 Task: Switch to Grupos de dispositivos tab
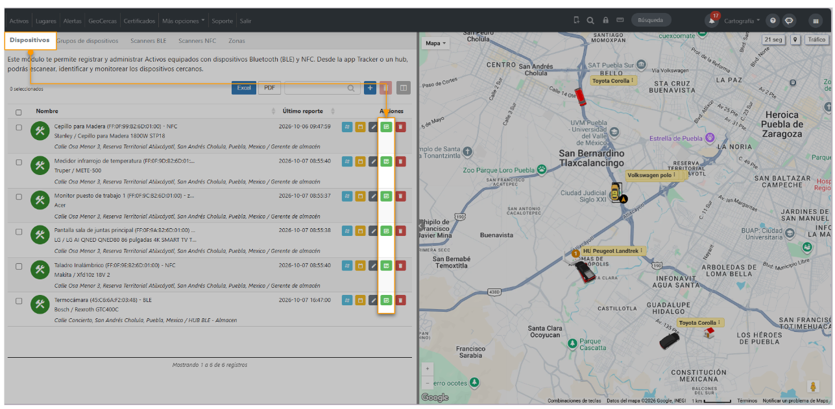point(87,41)
